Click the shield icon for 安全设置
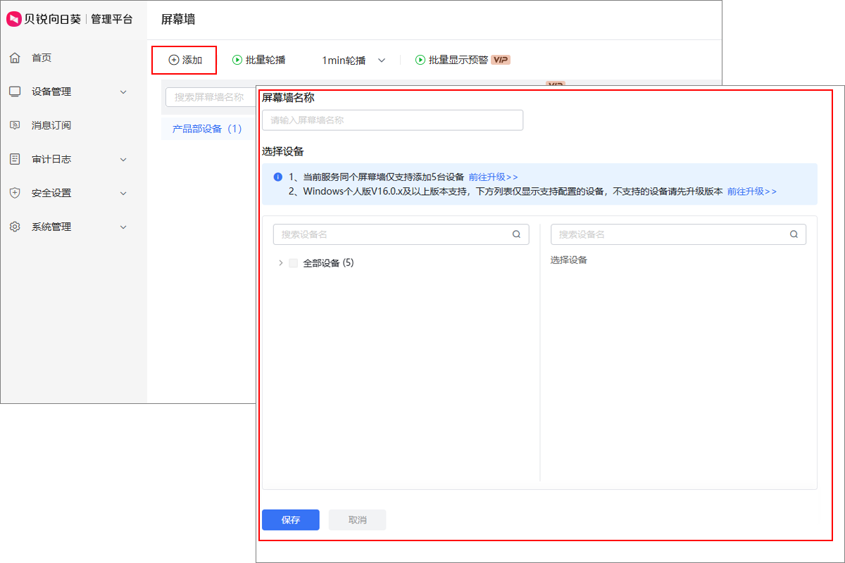The image size is (845, 563). (x=15, y=192)
